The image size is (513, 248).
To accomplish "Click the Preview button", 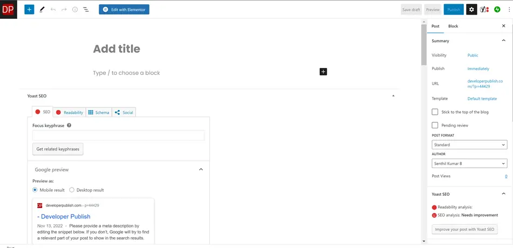I will point(433,10).
